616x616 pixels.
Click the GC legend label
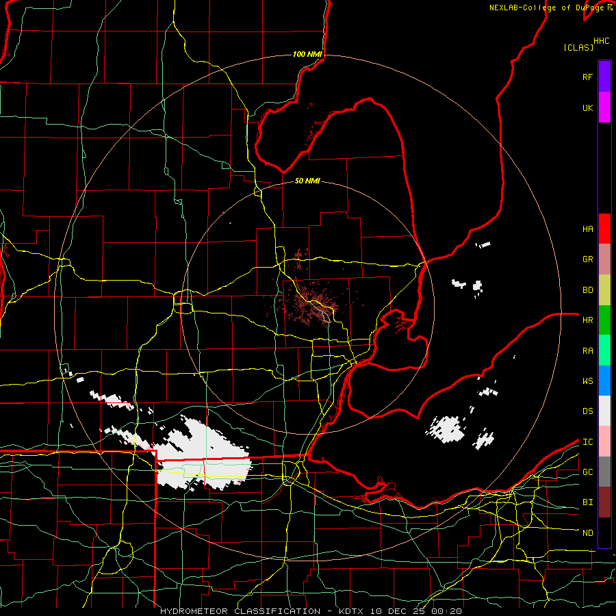[x=587, y=472]
